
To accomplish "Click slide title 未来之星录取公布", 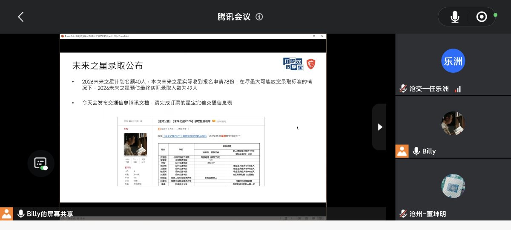I will (x=107, y=66).
